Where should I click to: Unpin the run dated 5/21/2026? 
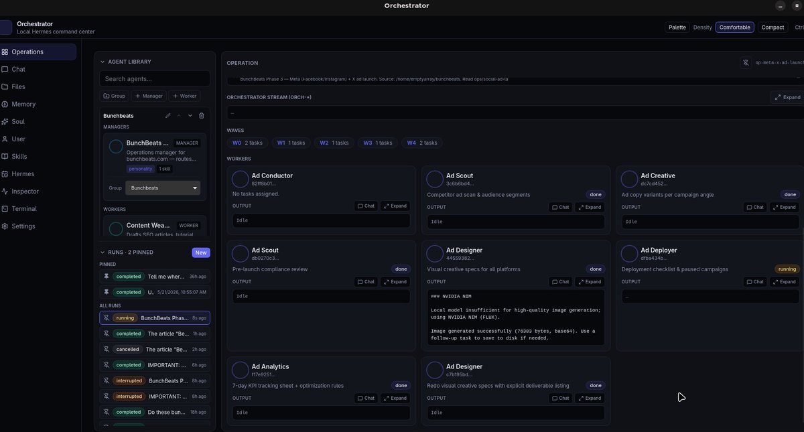[x=106, y=292]
